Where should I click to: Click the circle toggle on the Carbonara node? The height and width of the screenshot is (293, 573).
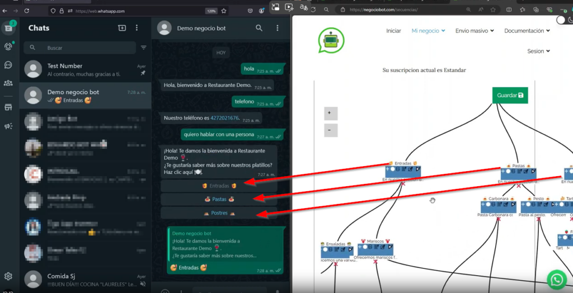pyautogui.click(x=489, y=204)
